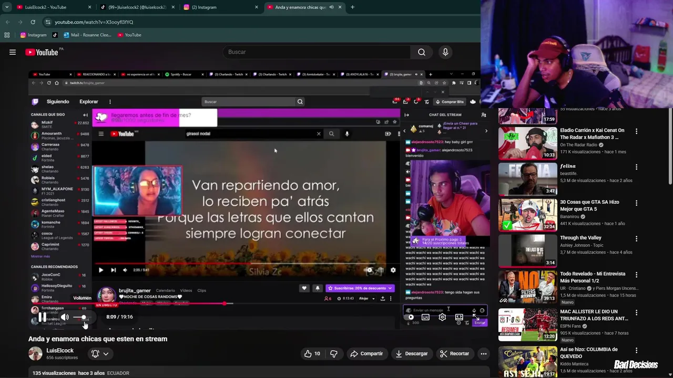The height and width of the screenshot is (378, 673).
Task: Switch to the (2) Instagram tab
Action: point(220,7)
